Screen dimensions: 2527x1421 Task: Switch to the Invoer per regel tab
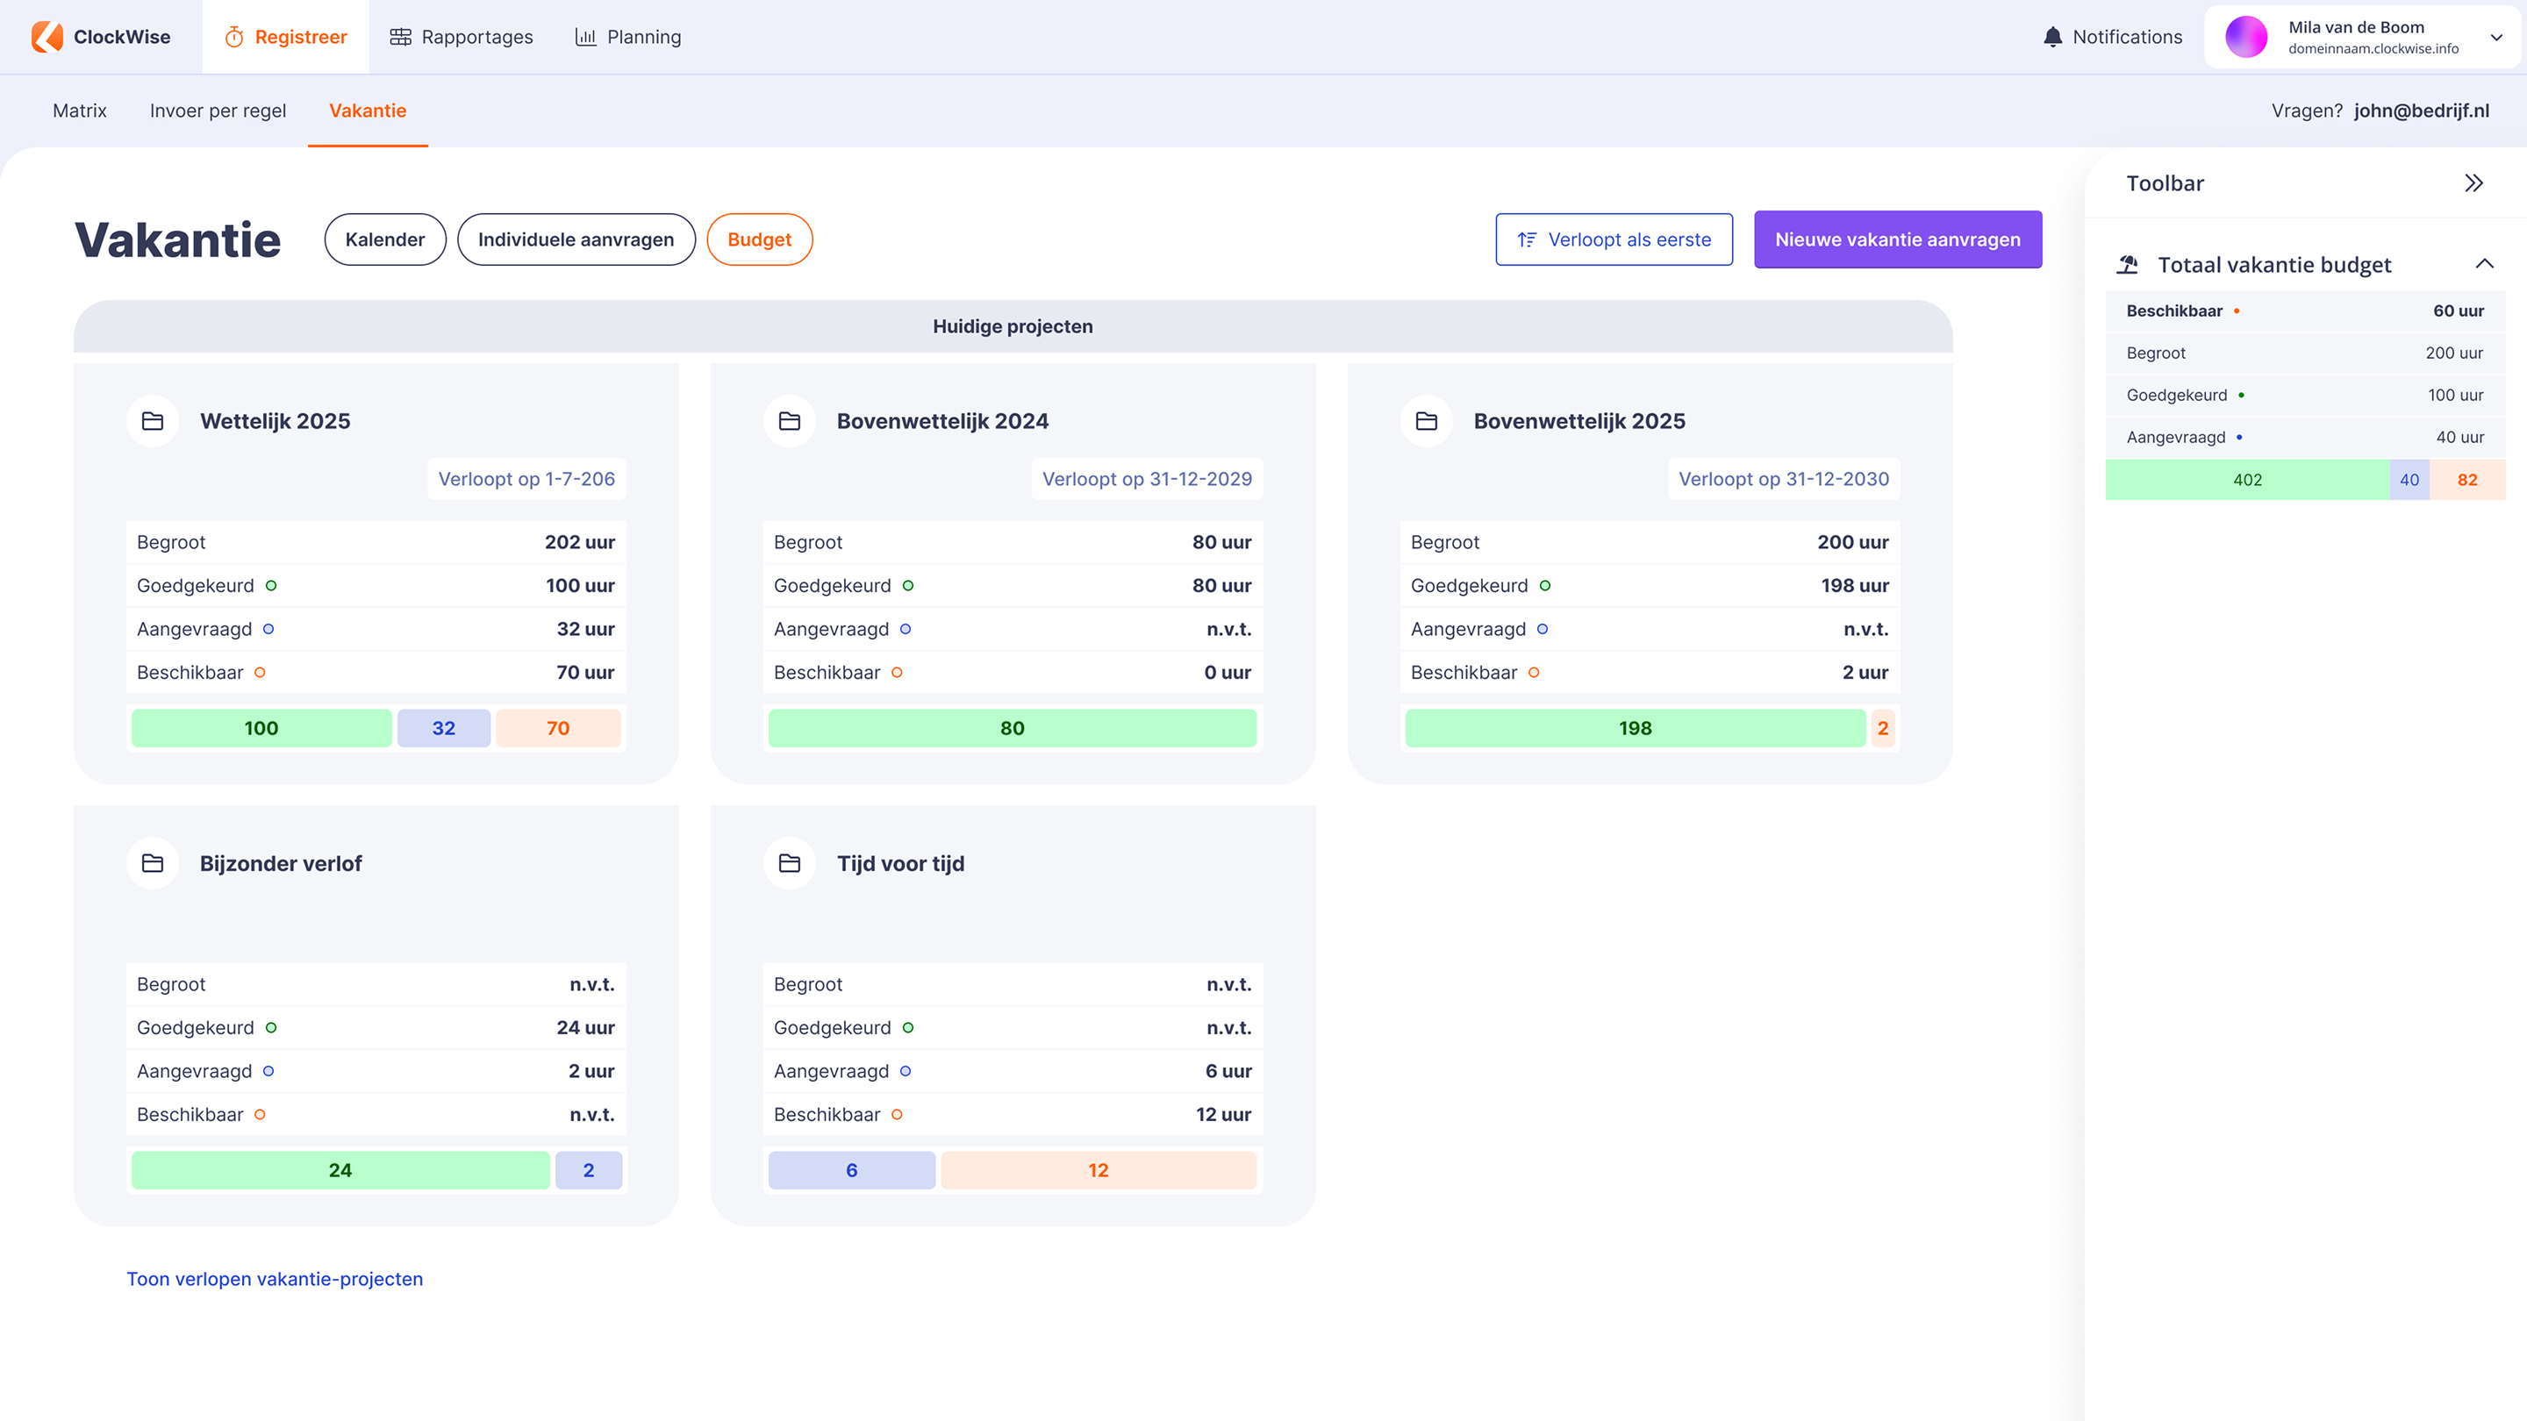(x=218, y=111)
